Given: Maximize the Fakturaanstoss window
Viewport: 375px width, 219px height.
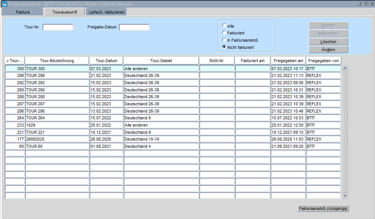Looking at the screenshot, I should [366, 4].
